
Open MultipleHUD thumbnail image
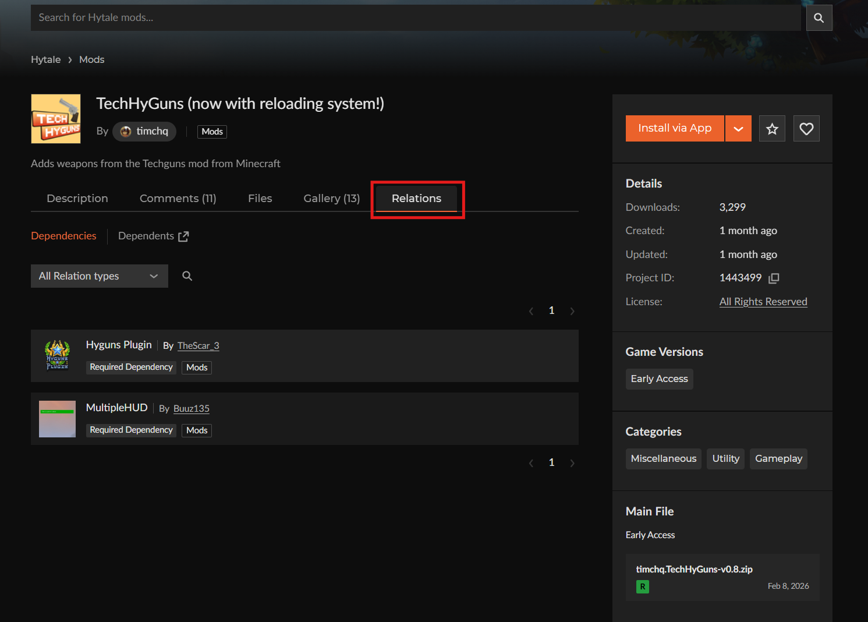tap(57, 419)
